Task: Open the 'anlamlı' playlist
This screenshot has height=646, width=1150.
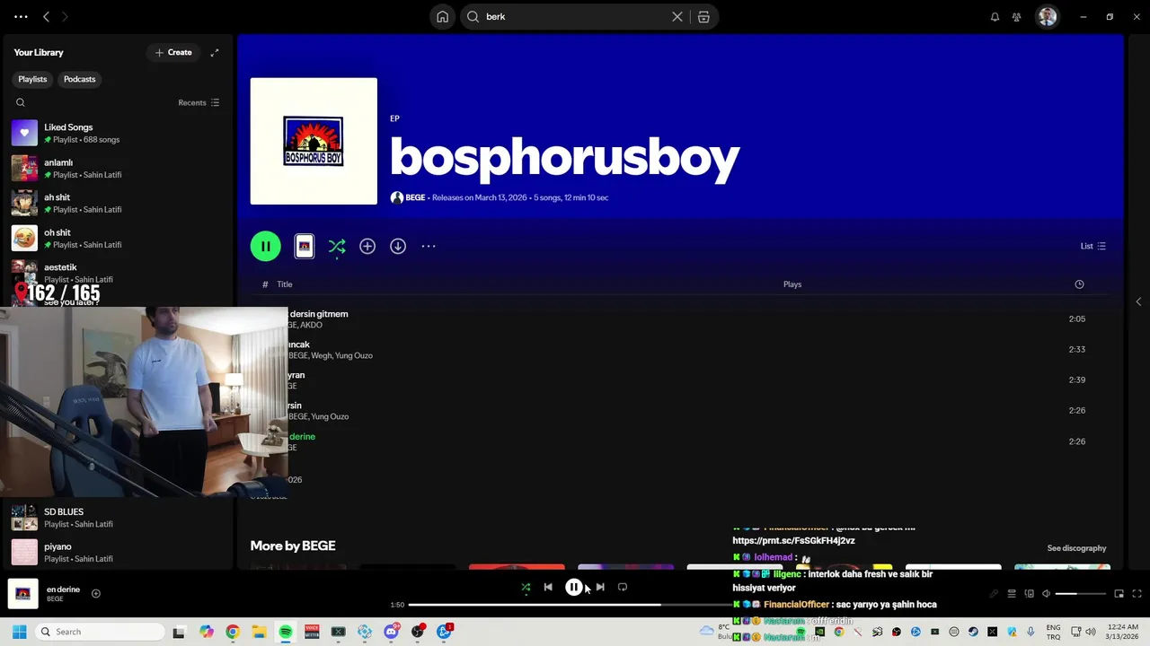Action: [117, 169]
